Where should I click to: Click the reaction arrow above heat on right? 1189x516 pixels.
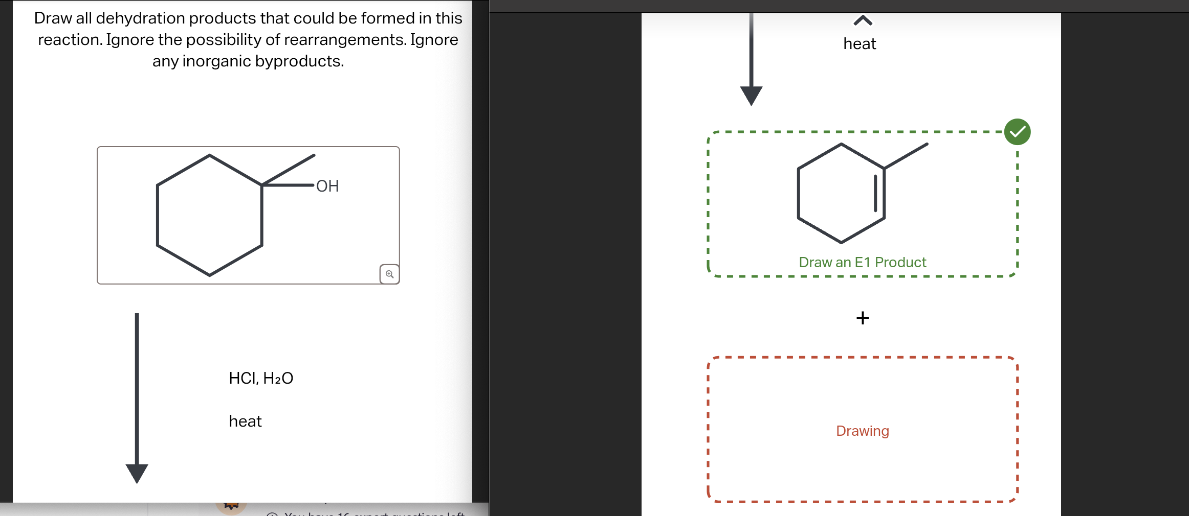click(751, 56)
